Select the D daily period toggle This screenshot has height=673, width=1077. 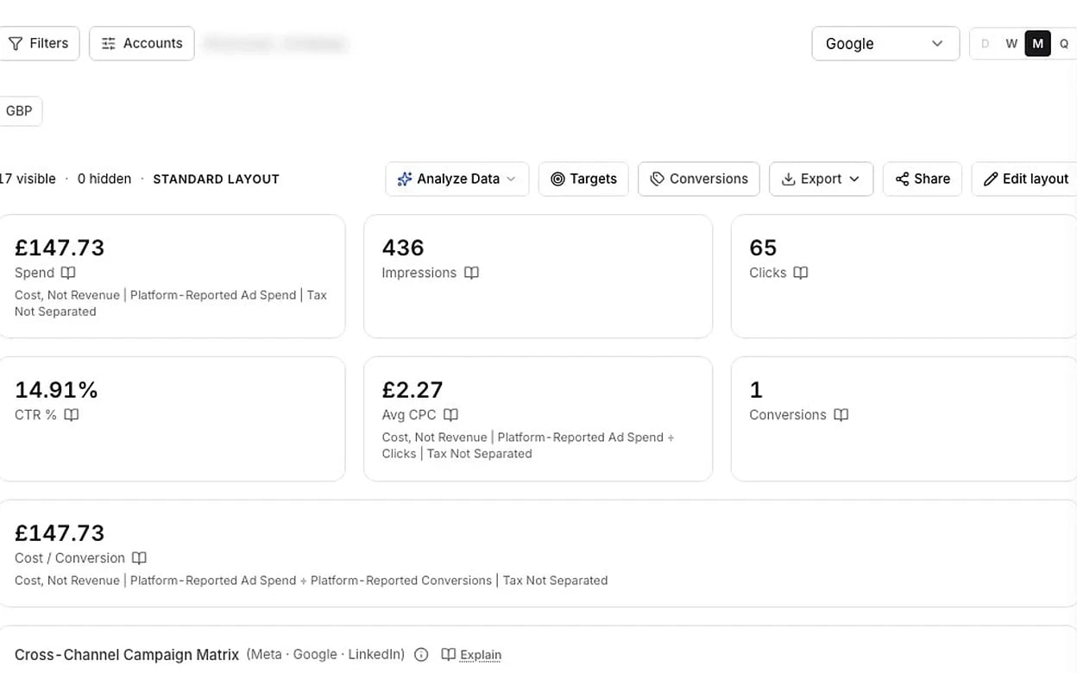click(x=986, y=44)
